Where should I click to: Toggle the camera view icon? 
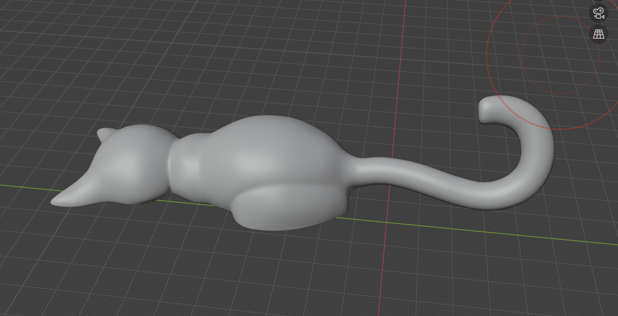click(598, 13)
